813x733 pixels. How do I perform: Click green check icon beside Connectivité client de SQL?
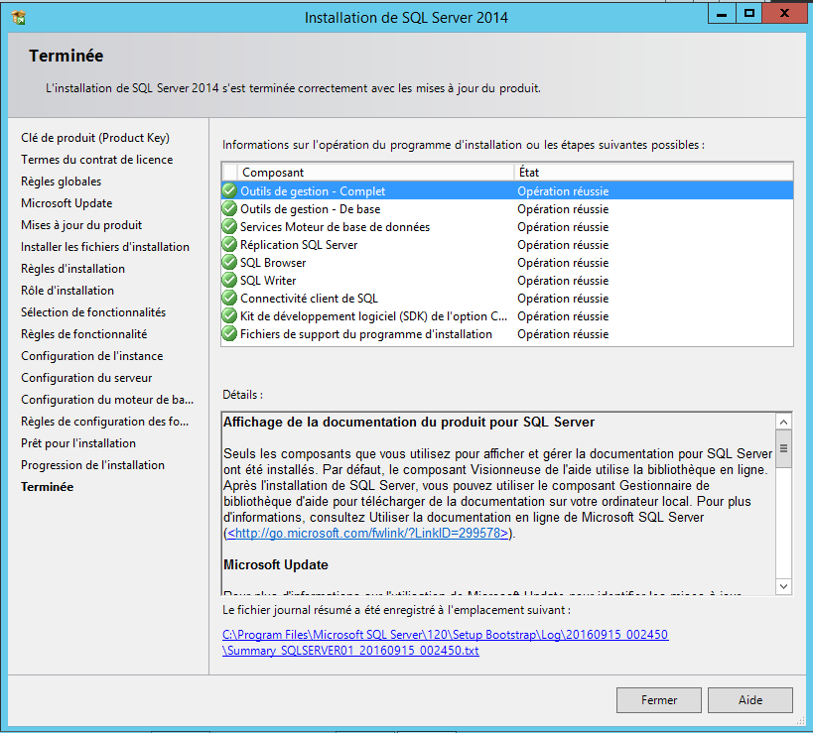[229, 299]
